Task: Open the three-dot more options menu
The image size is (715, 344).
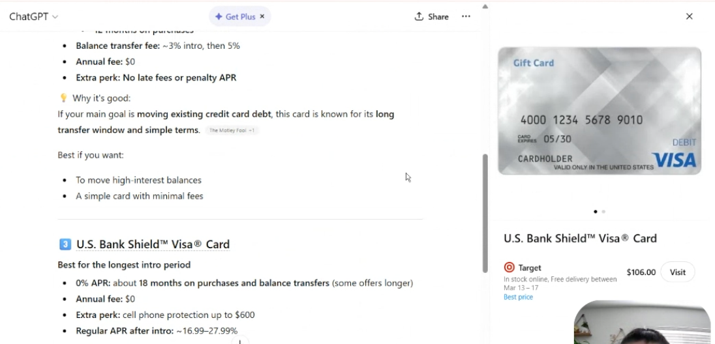Action: (x=466, y=16)
